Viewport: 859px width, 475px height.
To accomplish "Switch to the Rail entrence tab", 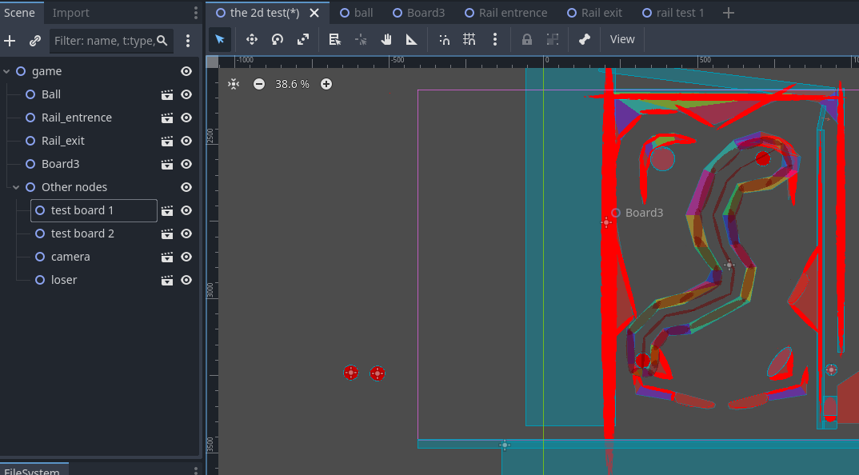I will coord(513,13).
